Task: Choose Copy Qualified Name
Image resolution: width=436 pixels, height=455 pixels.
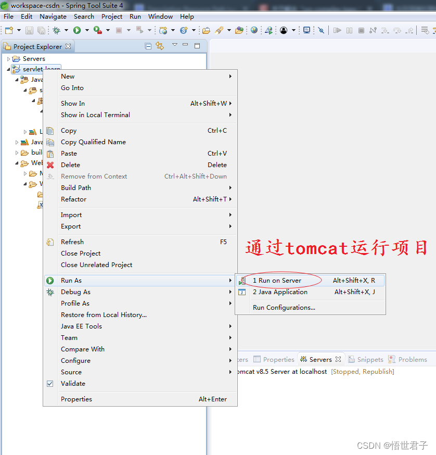Action: [x=140, y=142]
